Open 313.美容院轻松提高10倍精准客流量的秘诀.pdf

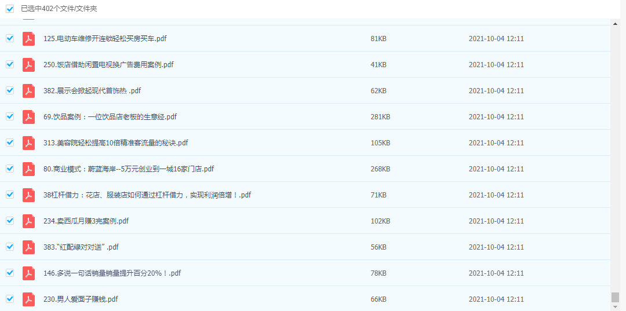coord(115,143)
